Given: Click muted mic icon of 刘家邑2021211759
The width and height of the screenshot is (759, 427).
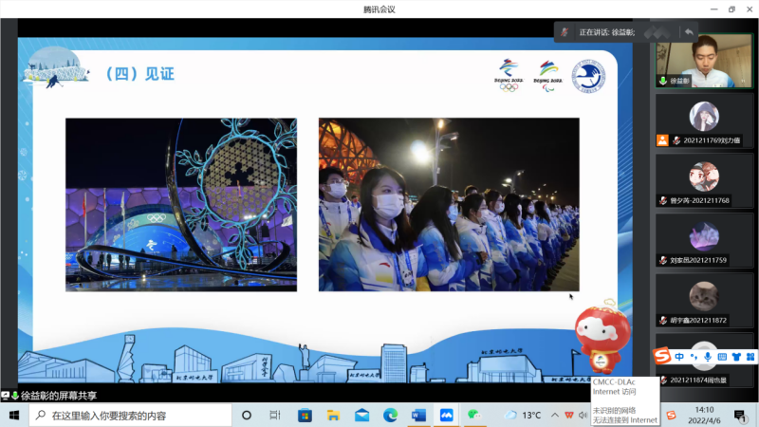Looking at the screenshot, I should coord(663,260).
